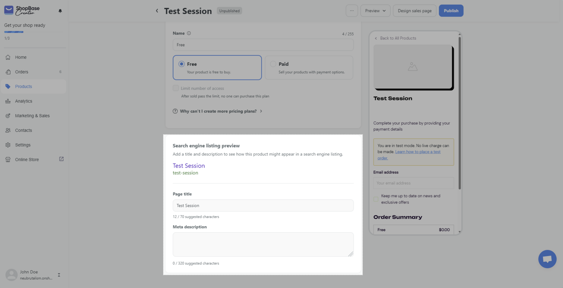This screenshot has height=288, width=563.
Task: Open Orders in the sidebar
Action: [33, 72]
